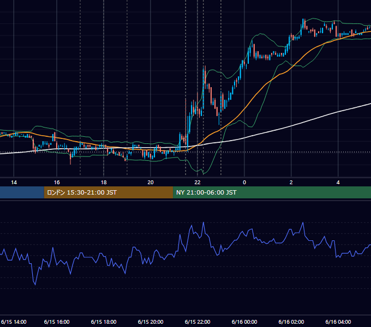
Task: Click the 6/16 02:00 date label
Action: point(291,322)
